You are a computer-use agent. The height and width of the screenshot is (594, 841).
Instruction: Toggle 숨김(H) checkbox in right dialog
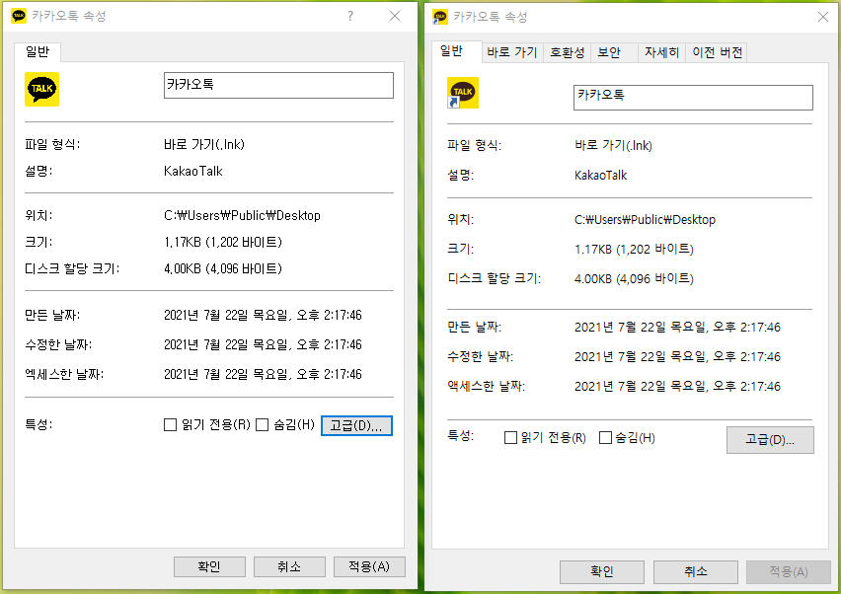coord(605,438)
